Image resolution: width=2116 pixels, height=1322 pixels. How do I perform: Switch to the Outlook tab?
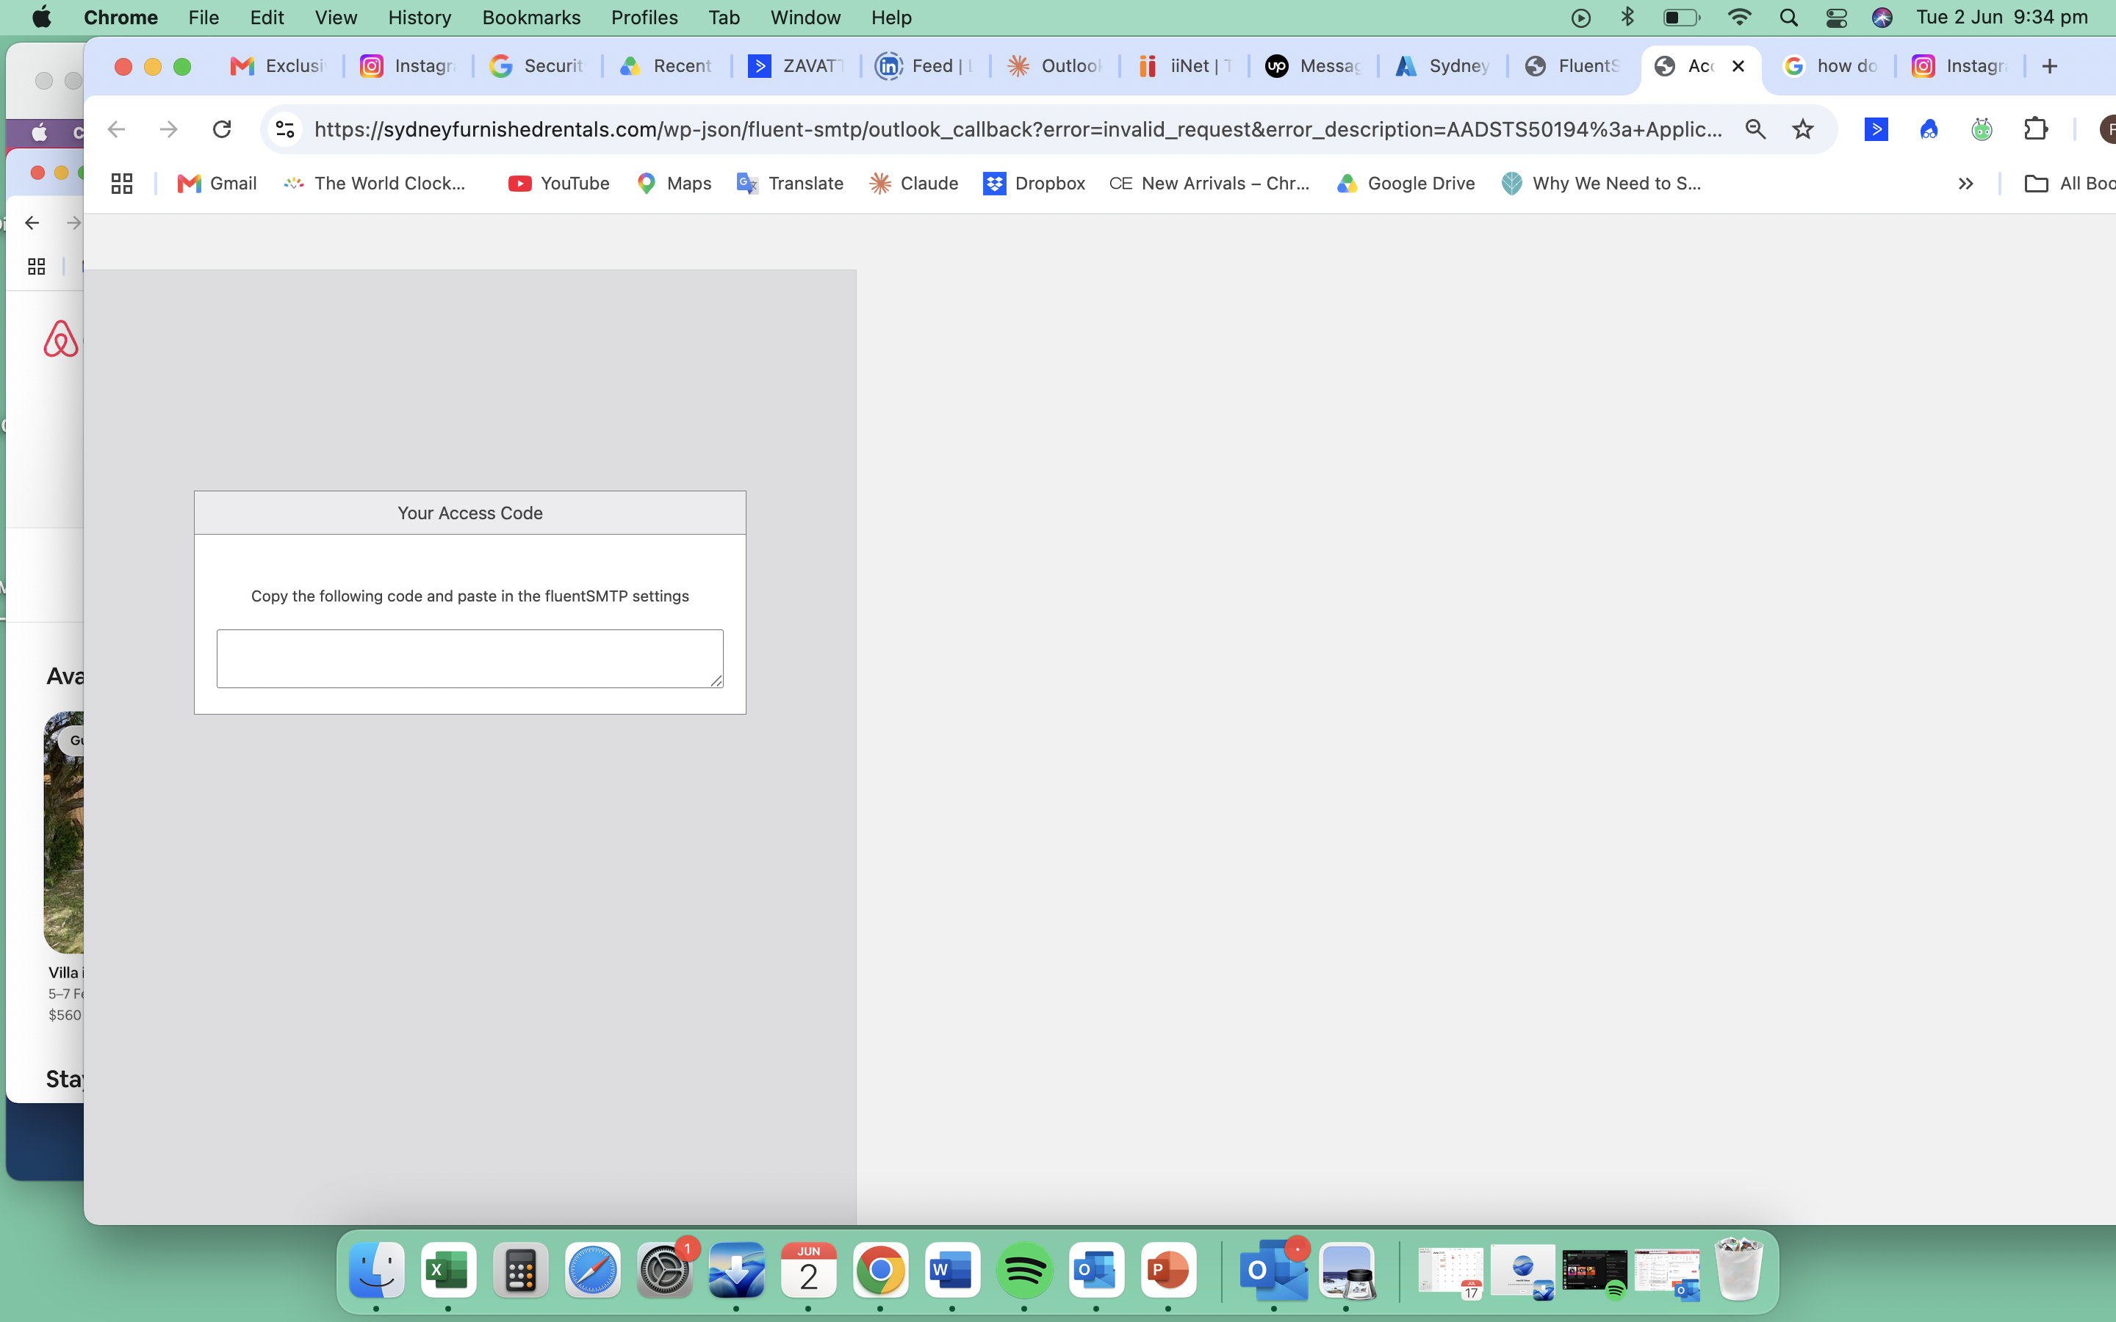tap(1054, 65)
